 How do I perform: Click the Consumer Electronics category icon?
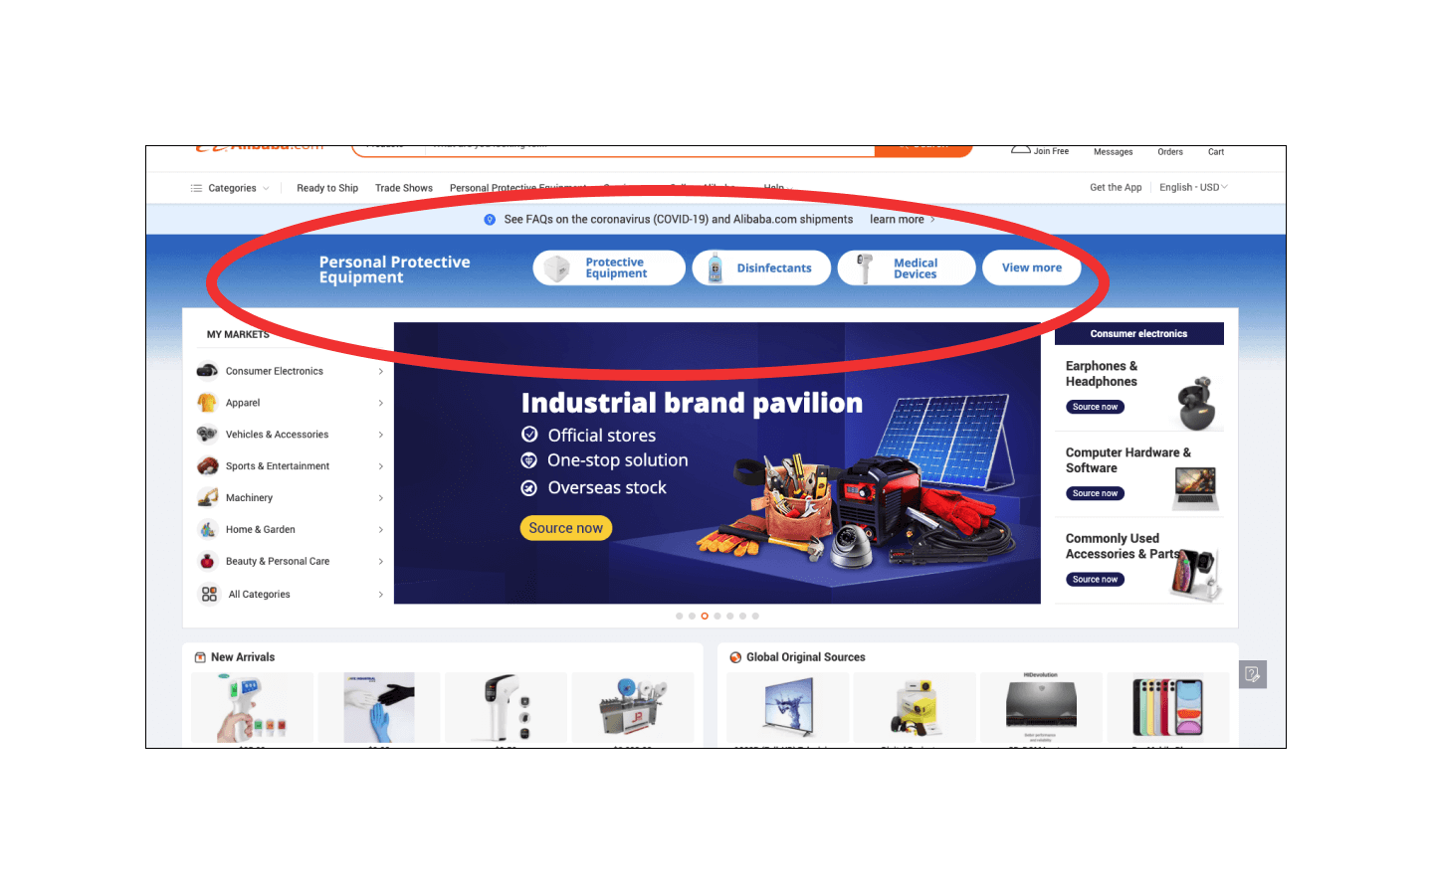tap(207, 371)
